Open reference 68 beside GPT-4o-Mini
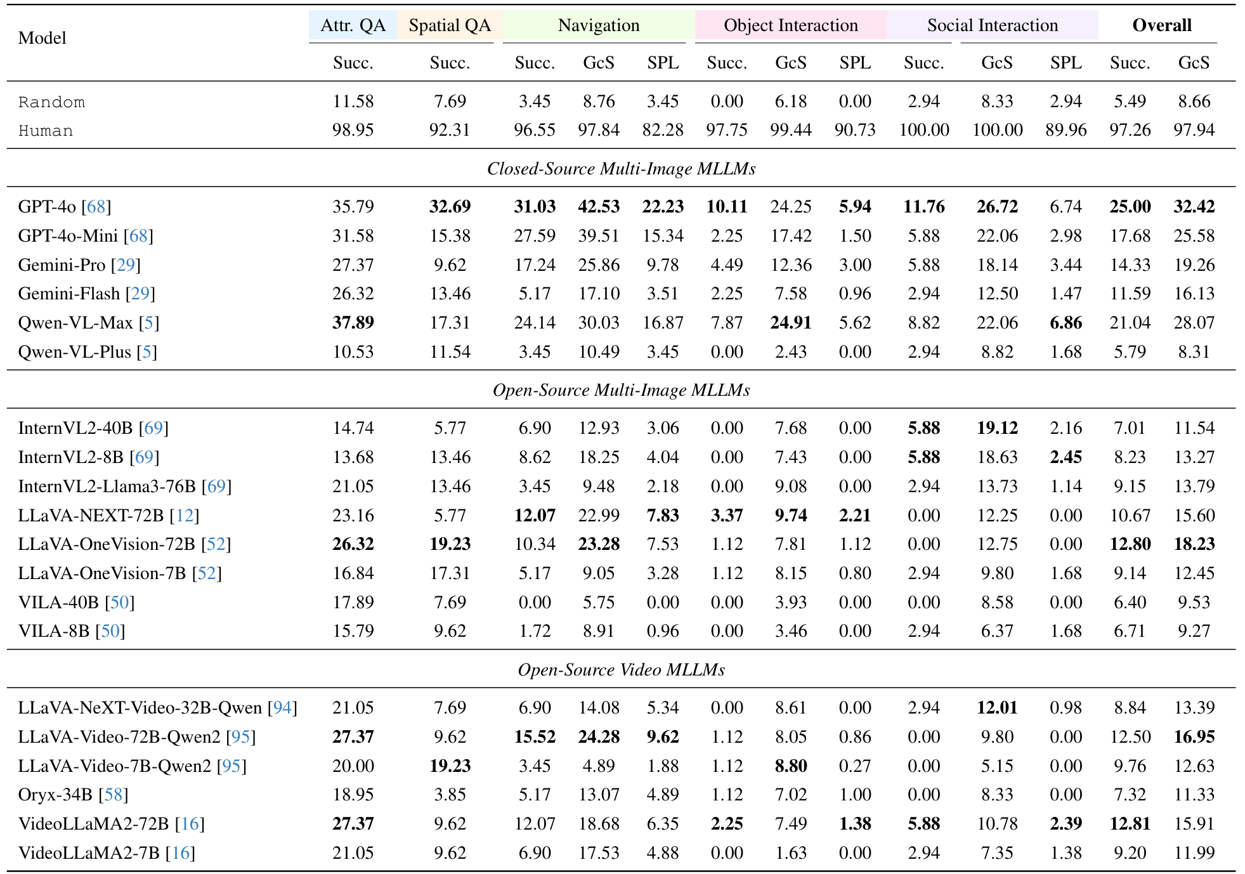 [x=138, y=236]
